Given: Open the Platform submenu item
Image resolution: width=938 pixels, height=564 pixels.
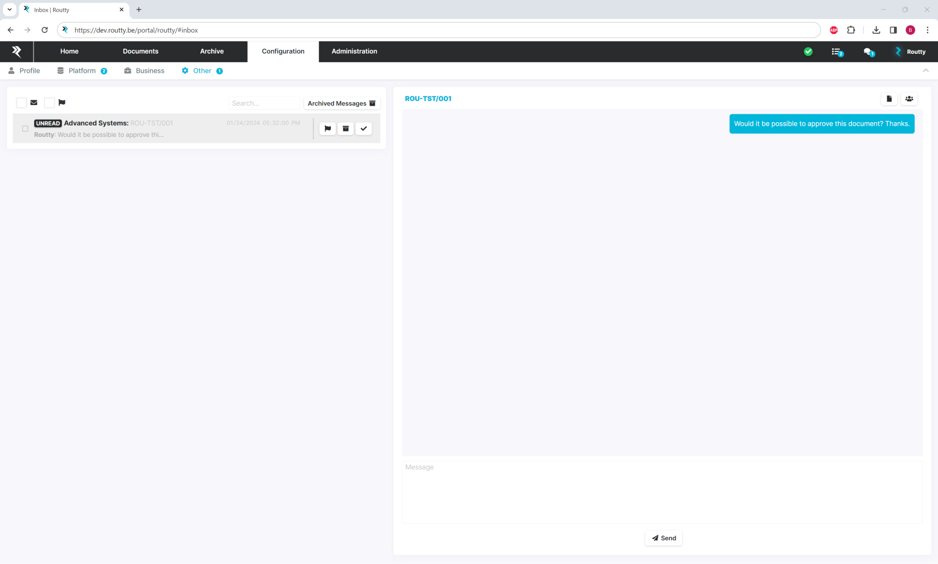Looking at the screenshot, I should 82,71.
